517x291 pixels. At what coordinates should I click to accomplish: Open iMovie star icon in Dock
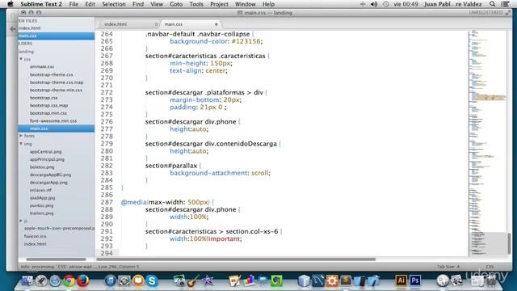(208, 280)
